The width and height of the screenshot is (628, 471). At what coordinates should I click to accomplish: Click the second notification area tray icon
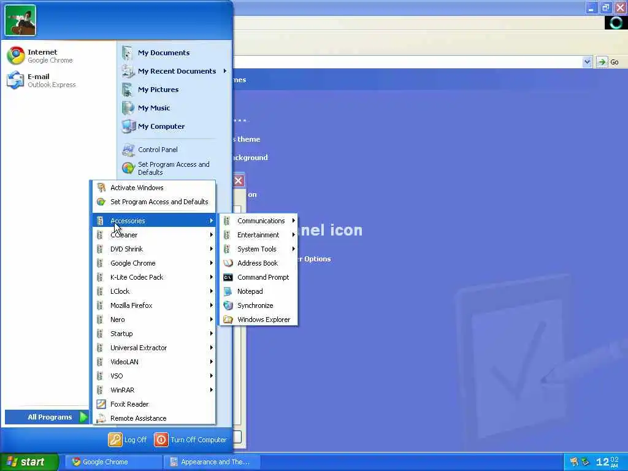point(585,462)
